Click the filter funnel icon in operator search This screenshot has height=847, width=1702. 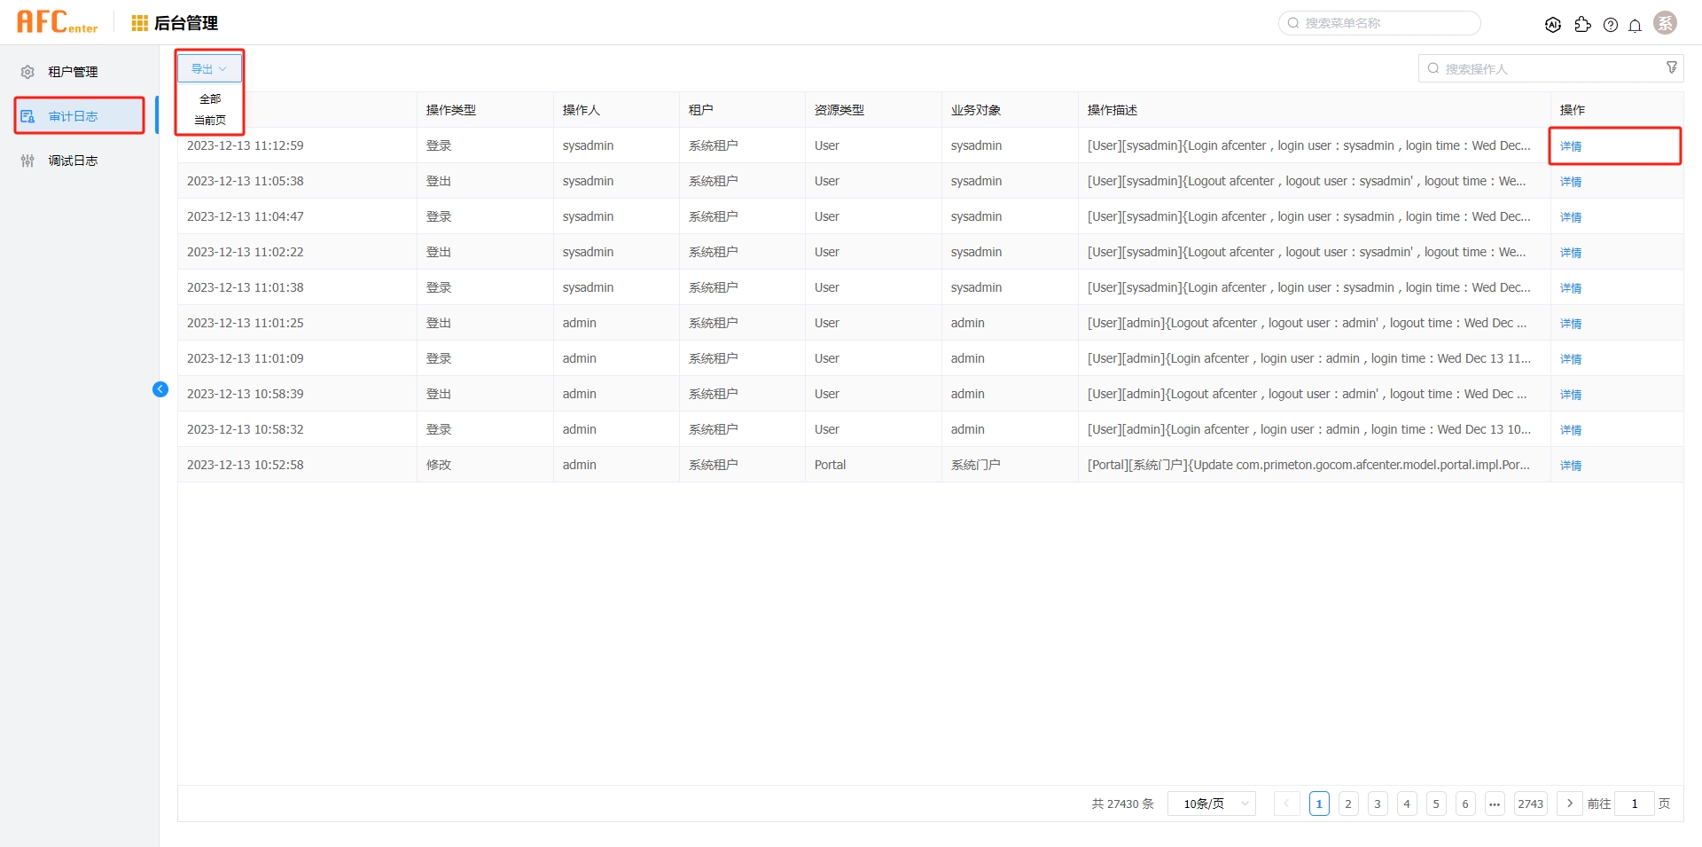click(1671, 68)
